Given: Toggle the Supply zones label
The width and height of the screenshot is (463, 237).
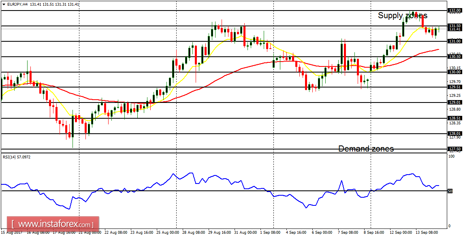Looking at the screenshot, I should [x=402, y=16].
